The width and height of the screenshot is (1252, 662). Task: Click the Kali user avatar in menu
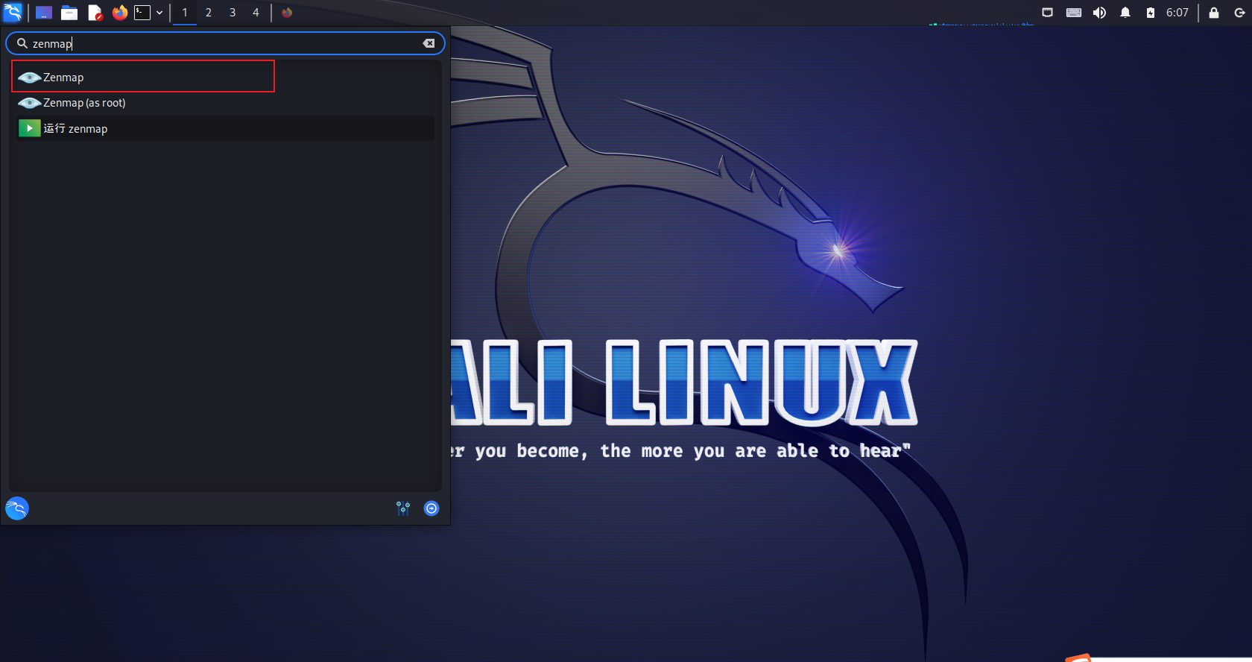click(17, 508)
